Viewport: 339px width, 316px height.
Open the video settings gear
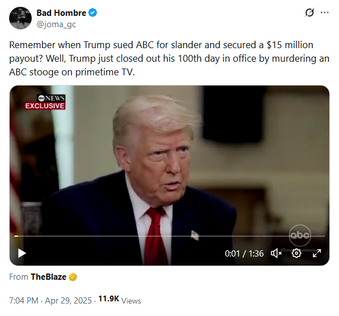[296, 253]
